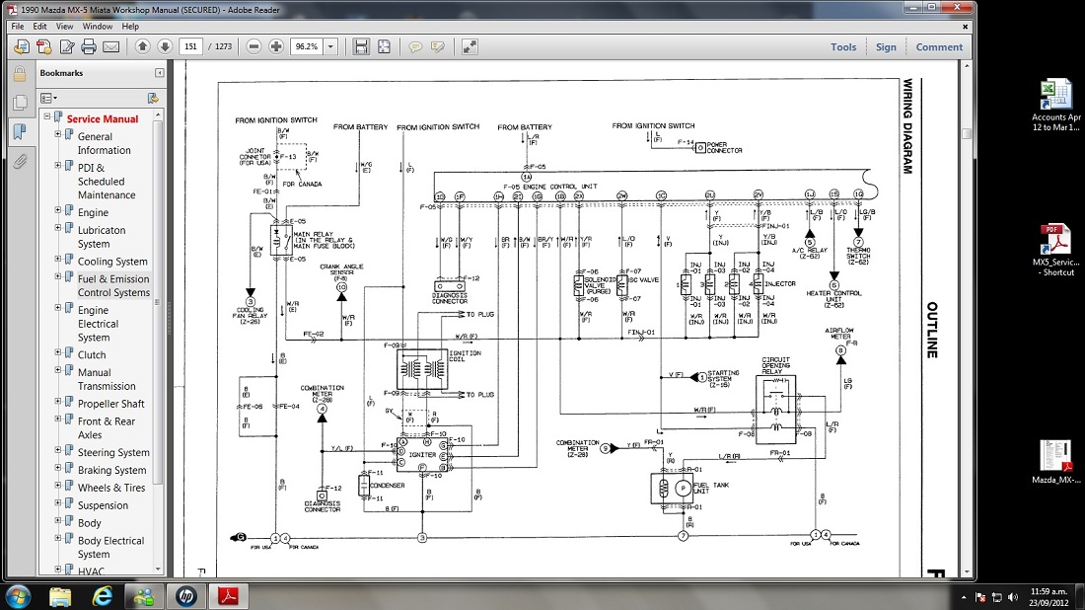Image resolution: width=1085 pixels, height=610 pixels.
Task: Open the attachments paperclip panel
Action: (x=20, y=161)
